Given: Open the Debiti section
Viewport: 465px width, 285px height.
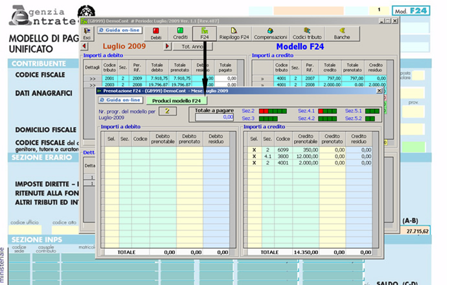Looking at the screenshot, I should coord(156,34).
